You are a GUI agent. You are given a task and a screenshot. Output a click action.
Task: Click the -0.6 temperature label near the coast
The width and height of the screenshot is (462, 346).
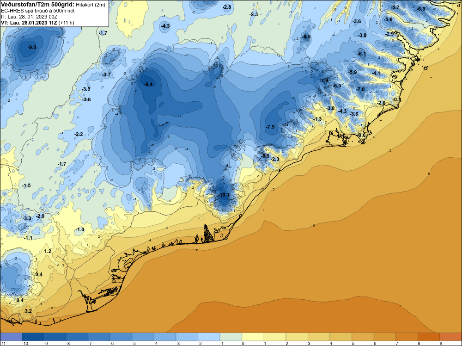[361, 135]
